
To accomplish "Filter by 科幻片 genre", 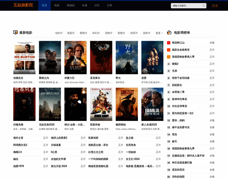I will point(96,33).
